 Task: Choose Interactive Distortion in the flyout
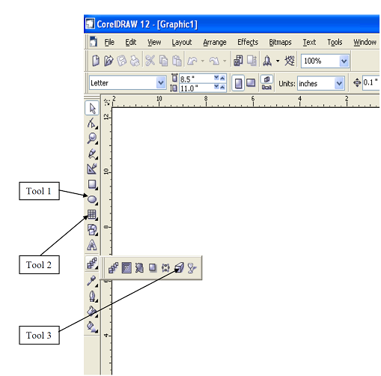(139, 268)
